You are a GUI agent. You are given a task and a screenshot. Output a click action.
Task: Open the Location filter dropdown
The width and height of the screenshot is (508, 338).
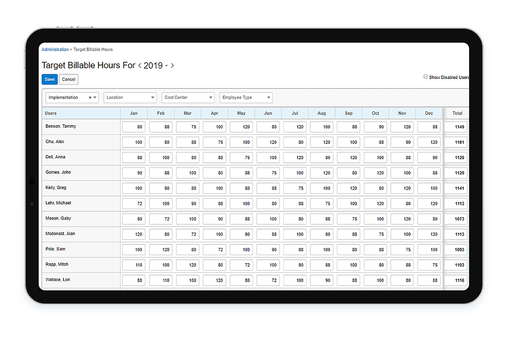tap(130, 98)
